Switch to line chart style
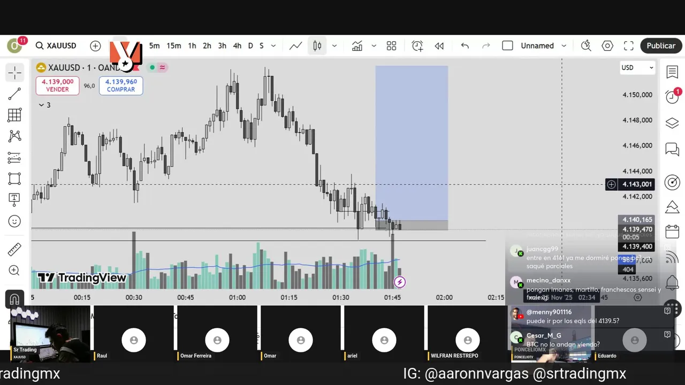This screenshot has height=385, width=685. pos(295,46)
